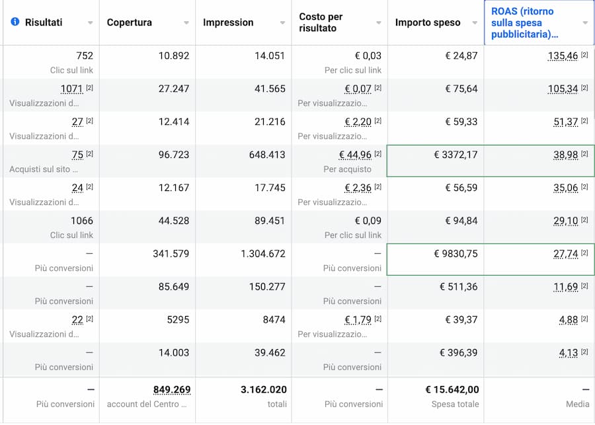Open the Risultati column dropdown arrow
Viewport: 595px width, 425px height.
(91, 22)
